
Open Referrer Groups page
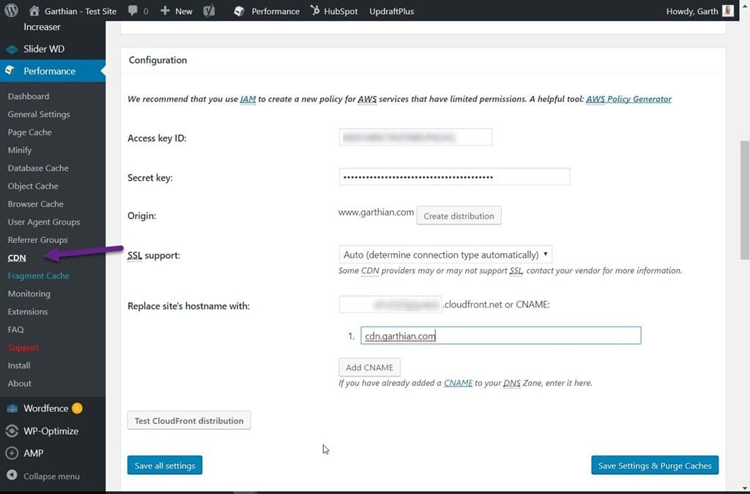[x=37, y=240]
